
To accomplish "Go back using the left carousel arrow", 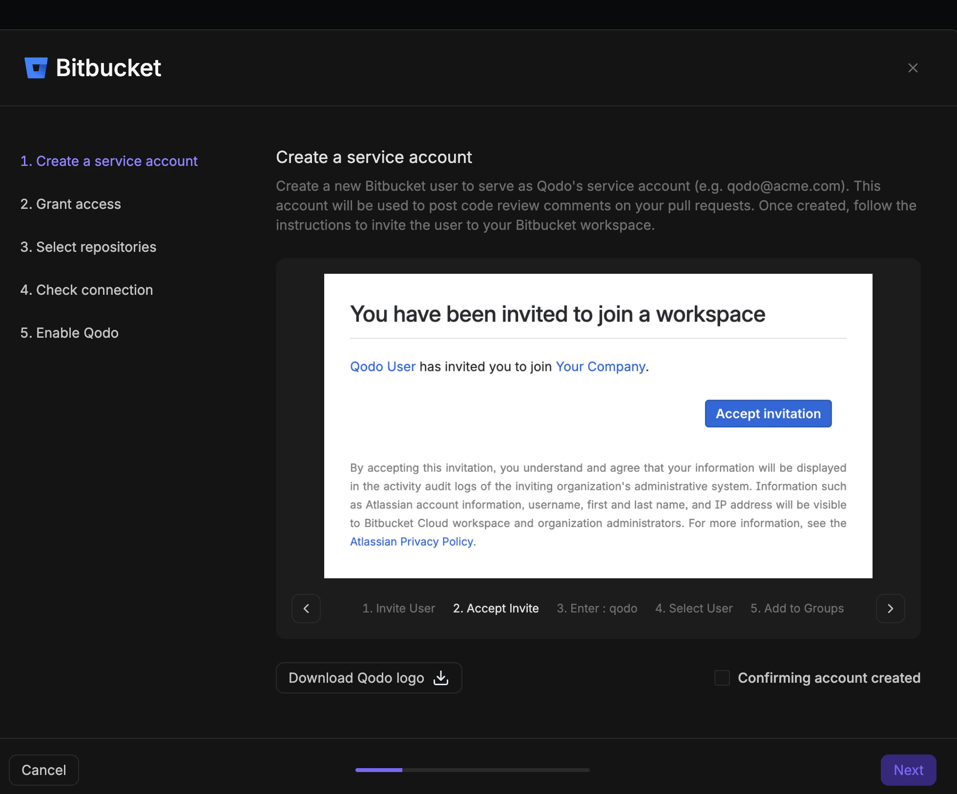I will (x=306, y=608).
